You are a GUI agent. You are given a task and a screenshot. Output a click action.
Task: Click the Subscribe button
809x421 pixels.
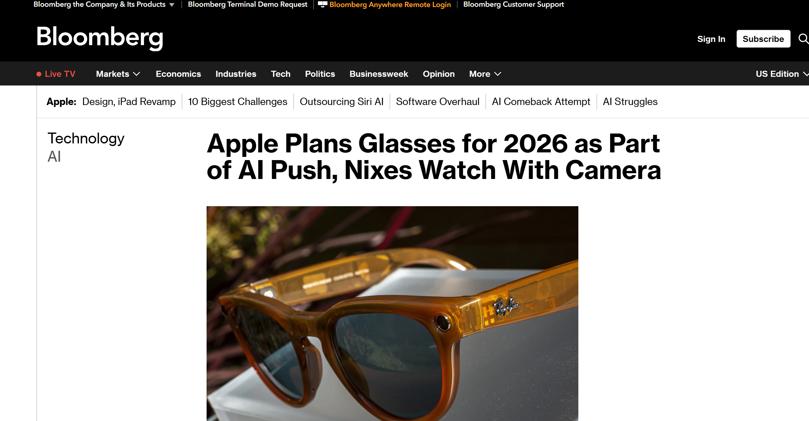point(763,39)
